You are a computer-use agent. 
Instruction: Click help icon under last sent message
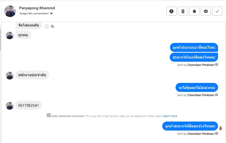click(217, 134)
